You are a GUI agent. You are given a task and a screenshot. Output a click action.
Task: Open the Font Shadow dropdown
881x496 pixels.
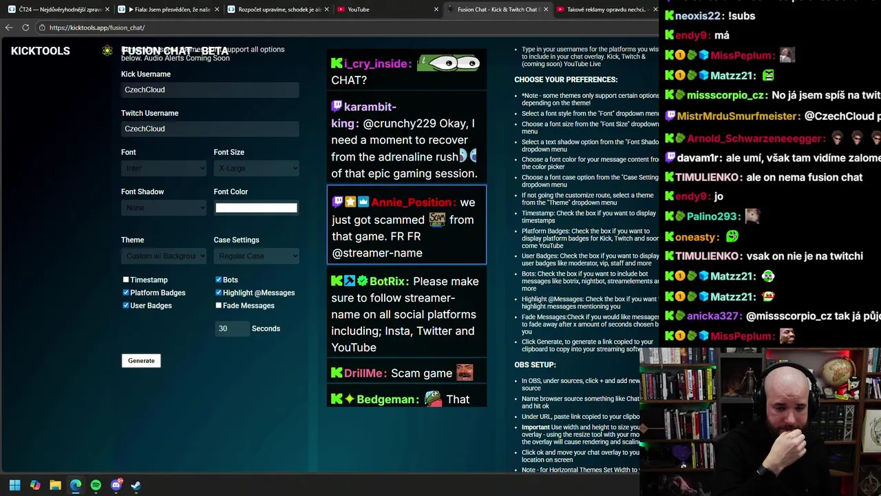tap(164, 207)
